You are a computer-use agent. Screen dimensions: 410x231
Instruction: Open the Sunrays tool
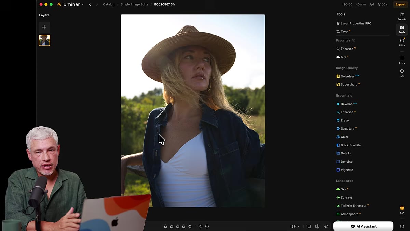(344, 198)
